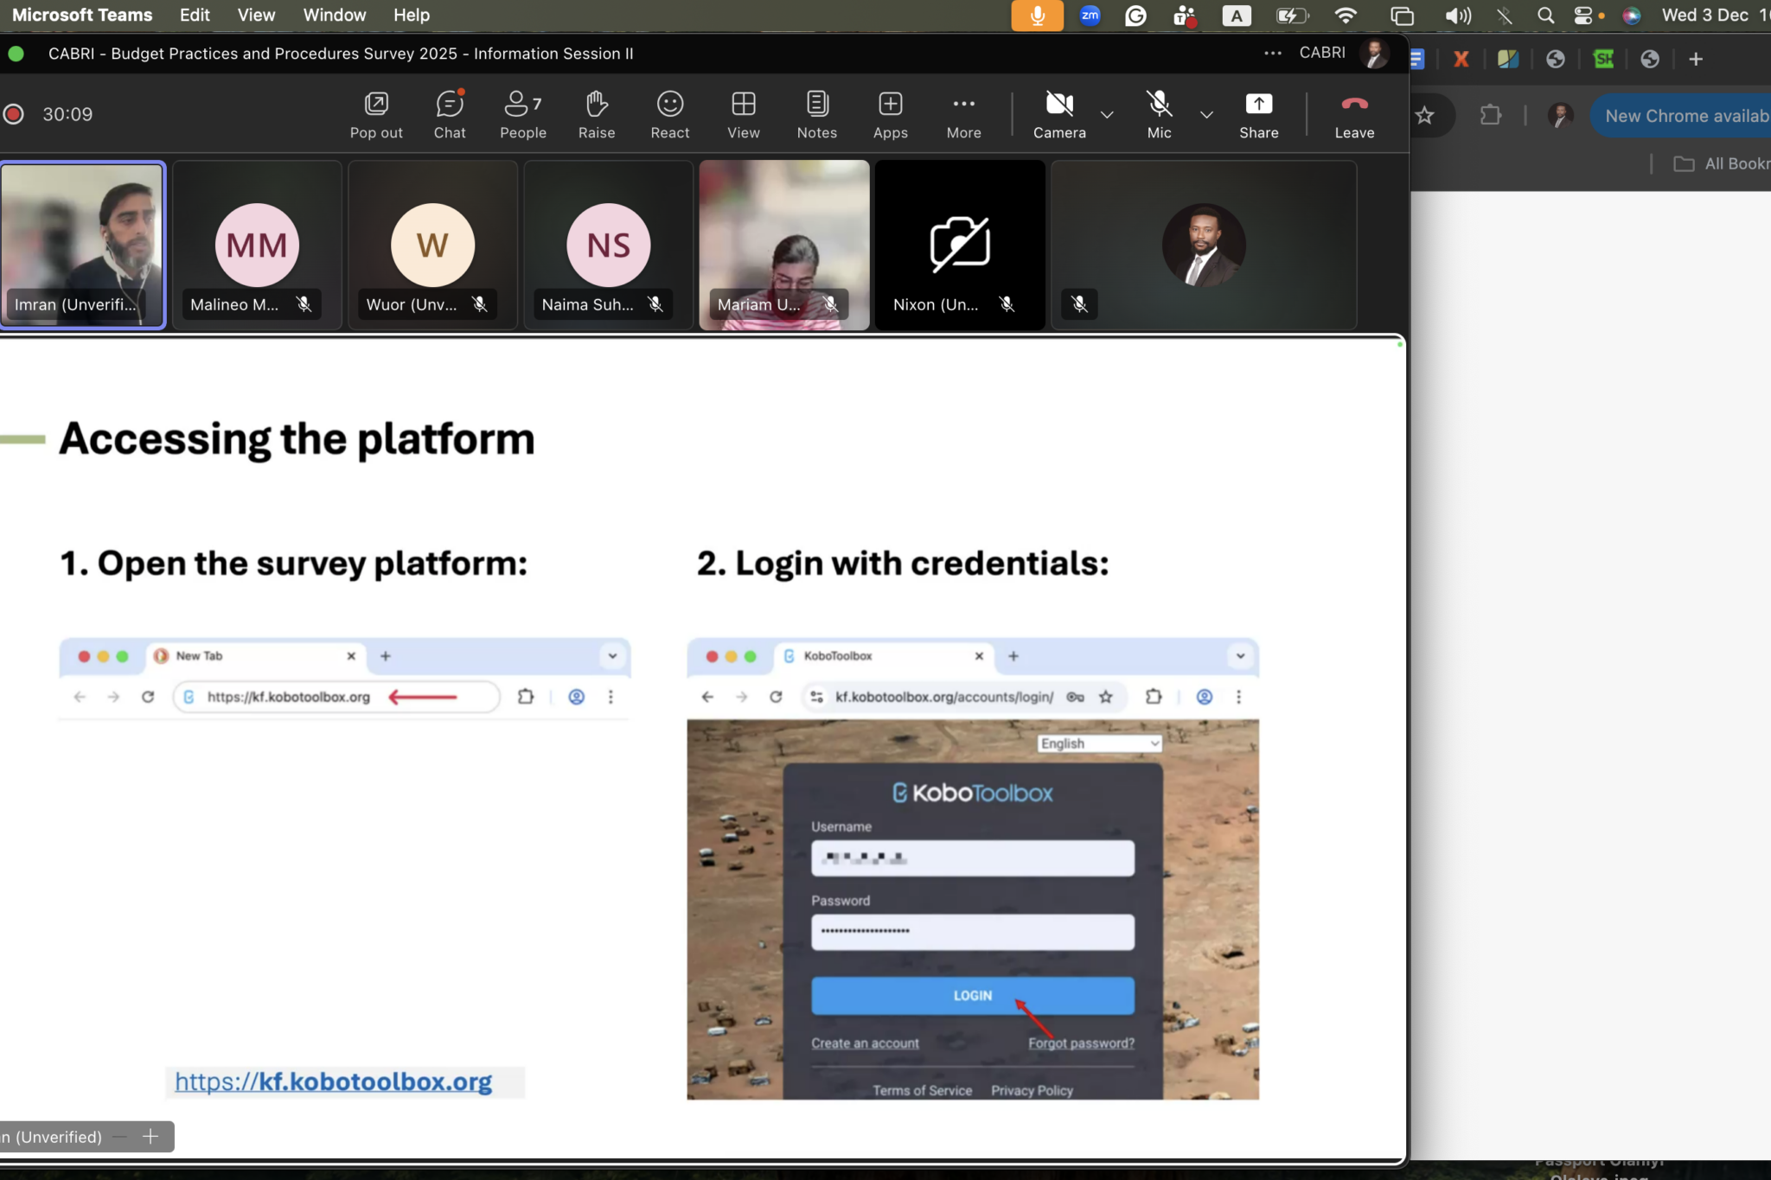The width and height of the screenshot is (1771, 1180).
Task: Select Malineo M's participant tile
Action: [x=257, y=246]
